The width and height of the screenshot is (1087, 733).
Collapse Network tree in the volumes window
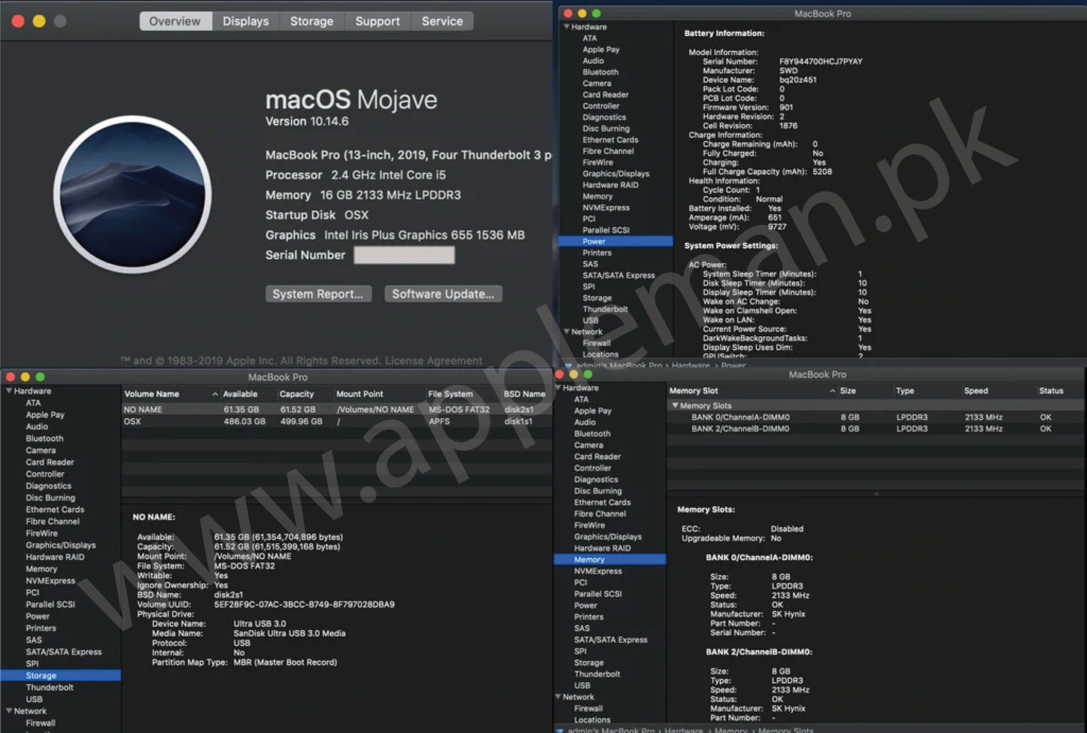pyautogui.click(x=9, y=711)
